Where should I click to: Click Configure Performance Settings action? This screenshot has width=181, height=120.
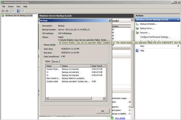(x=155, y=37)
